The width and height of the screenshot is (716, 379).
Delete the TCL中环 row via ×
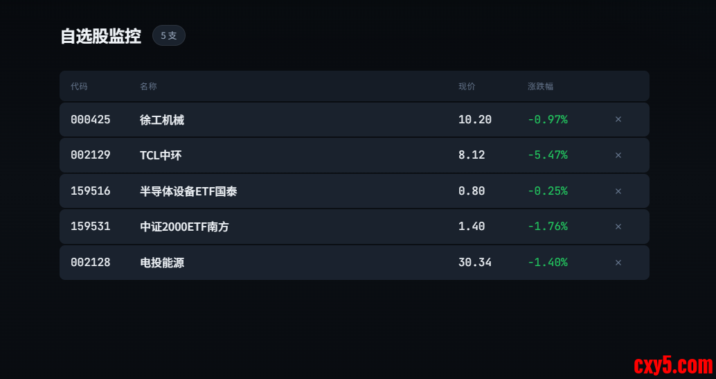618,155
